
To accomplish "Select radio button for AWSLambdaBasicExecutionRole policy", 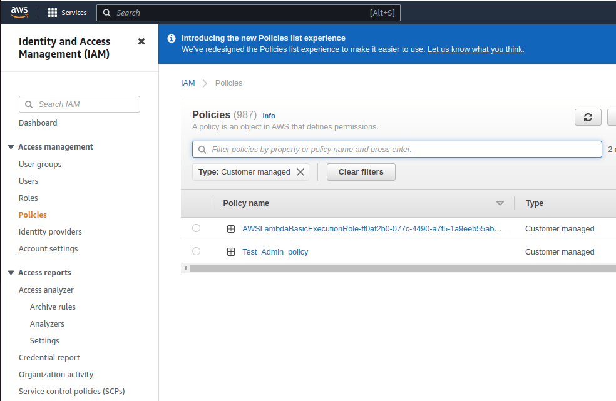I will point(196,228).
